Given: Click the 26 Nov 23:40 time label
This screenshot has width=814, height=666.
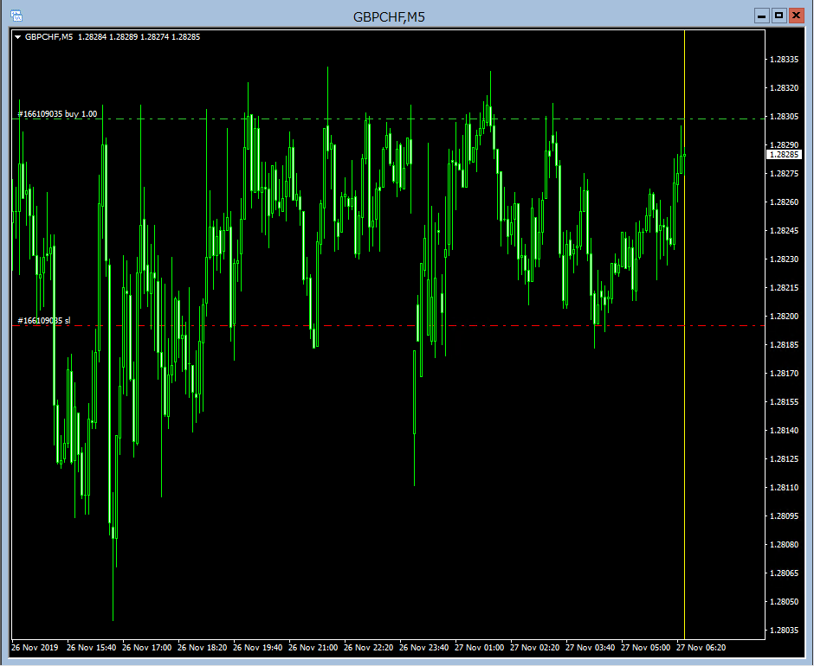Looking at the screenshot, I should click(x=424, y=647).
